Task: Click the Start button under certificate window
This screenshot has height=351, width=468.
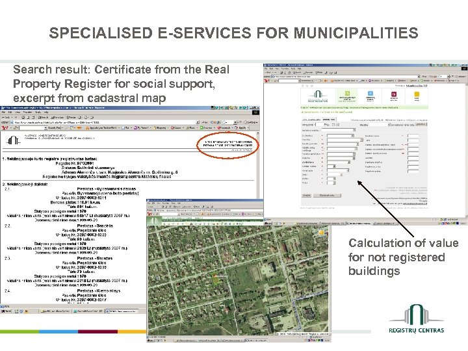Action: [6, 311]
